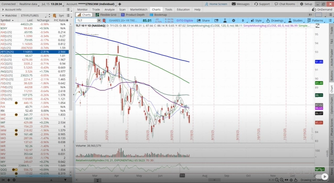This screenshot has height=183, width=334.
Task: Open the date and time dropdown
Action: coord(52,4)
